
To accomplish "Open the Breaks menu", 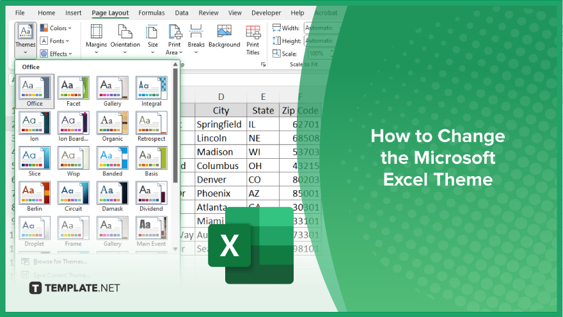I will click(196, 40).
